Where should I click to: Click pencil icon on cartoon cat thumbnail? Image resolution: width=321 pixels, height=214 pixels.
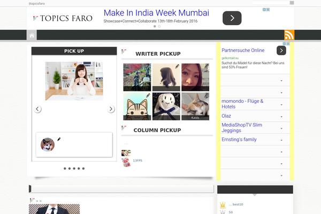(148, 95)
